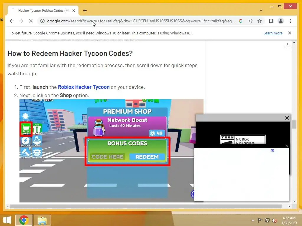This screenshot has width=302, height=226.
Task: Go back with the browser back arrow
Action: tap(12, 21)
